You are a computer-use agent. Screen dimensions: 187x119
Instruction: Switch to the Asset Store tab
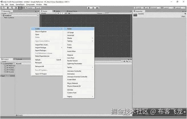(72, 11)
